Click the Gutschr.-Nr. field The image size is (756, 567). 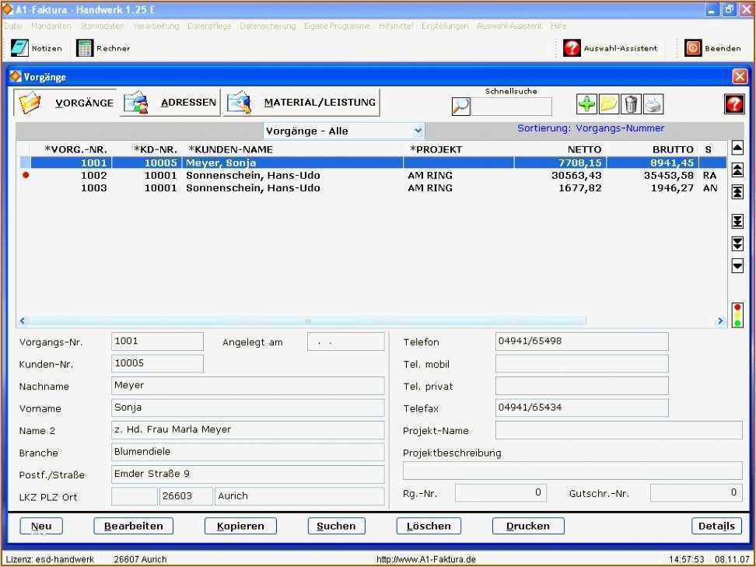[696, 493]
